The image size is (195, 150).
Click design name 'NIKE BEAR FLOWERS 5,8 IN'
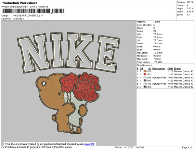tap(28, 16)
